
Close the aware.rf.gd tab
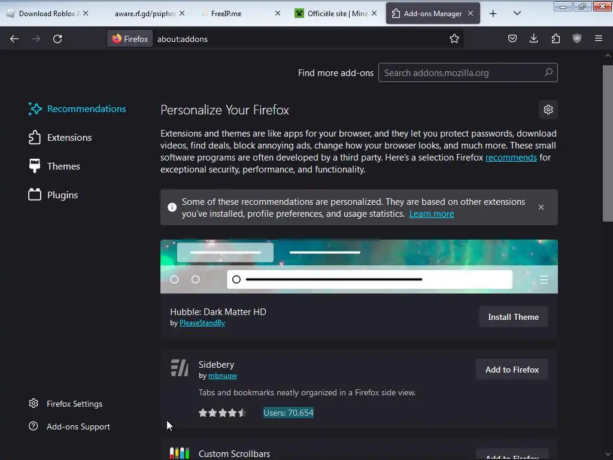pos(182,13)
